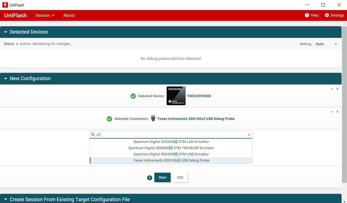Click the magnifier icon in search box
This screenshot has height=203, width=347.
point(93,135)
